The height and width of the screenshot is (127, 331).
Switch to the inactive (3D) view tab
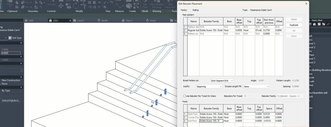tap(31, 20)
